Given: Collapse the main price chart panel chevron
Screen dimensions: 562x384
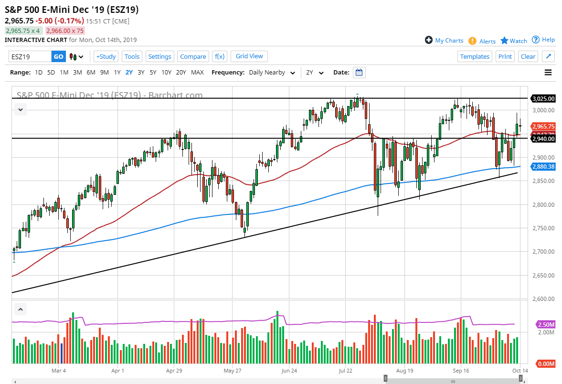Looking at the screenshot, I should [20, 109].
